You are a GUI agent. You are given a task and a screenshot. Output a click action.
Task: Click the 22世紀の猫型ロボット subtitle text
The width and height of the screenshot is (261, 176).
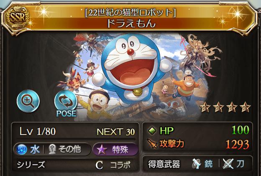tap(130, 13)
